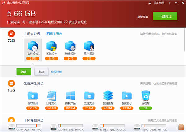Click the E: 245.9G可用 drive text
The image size is (186, 132).
click(113, 130)
